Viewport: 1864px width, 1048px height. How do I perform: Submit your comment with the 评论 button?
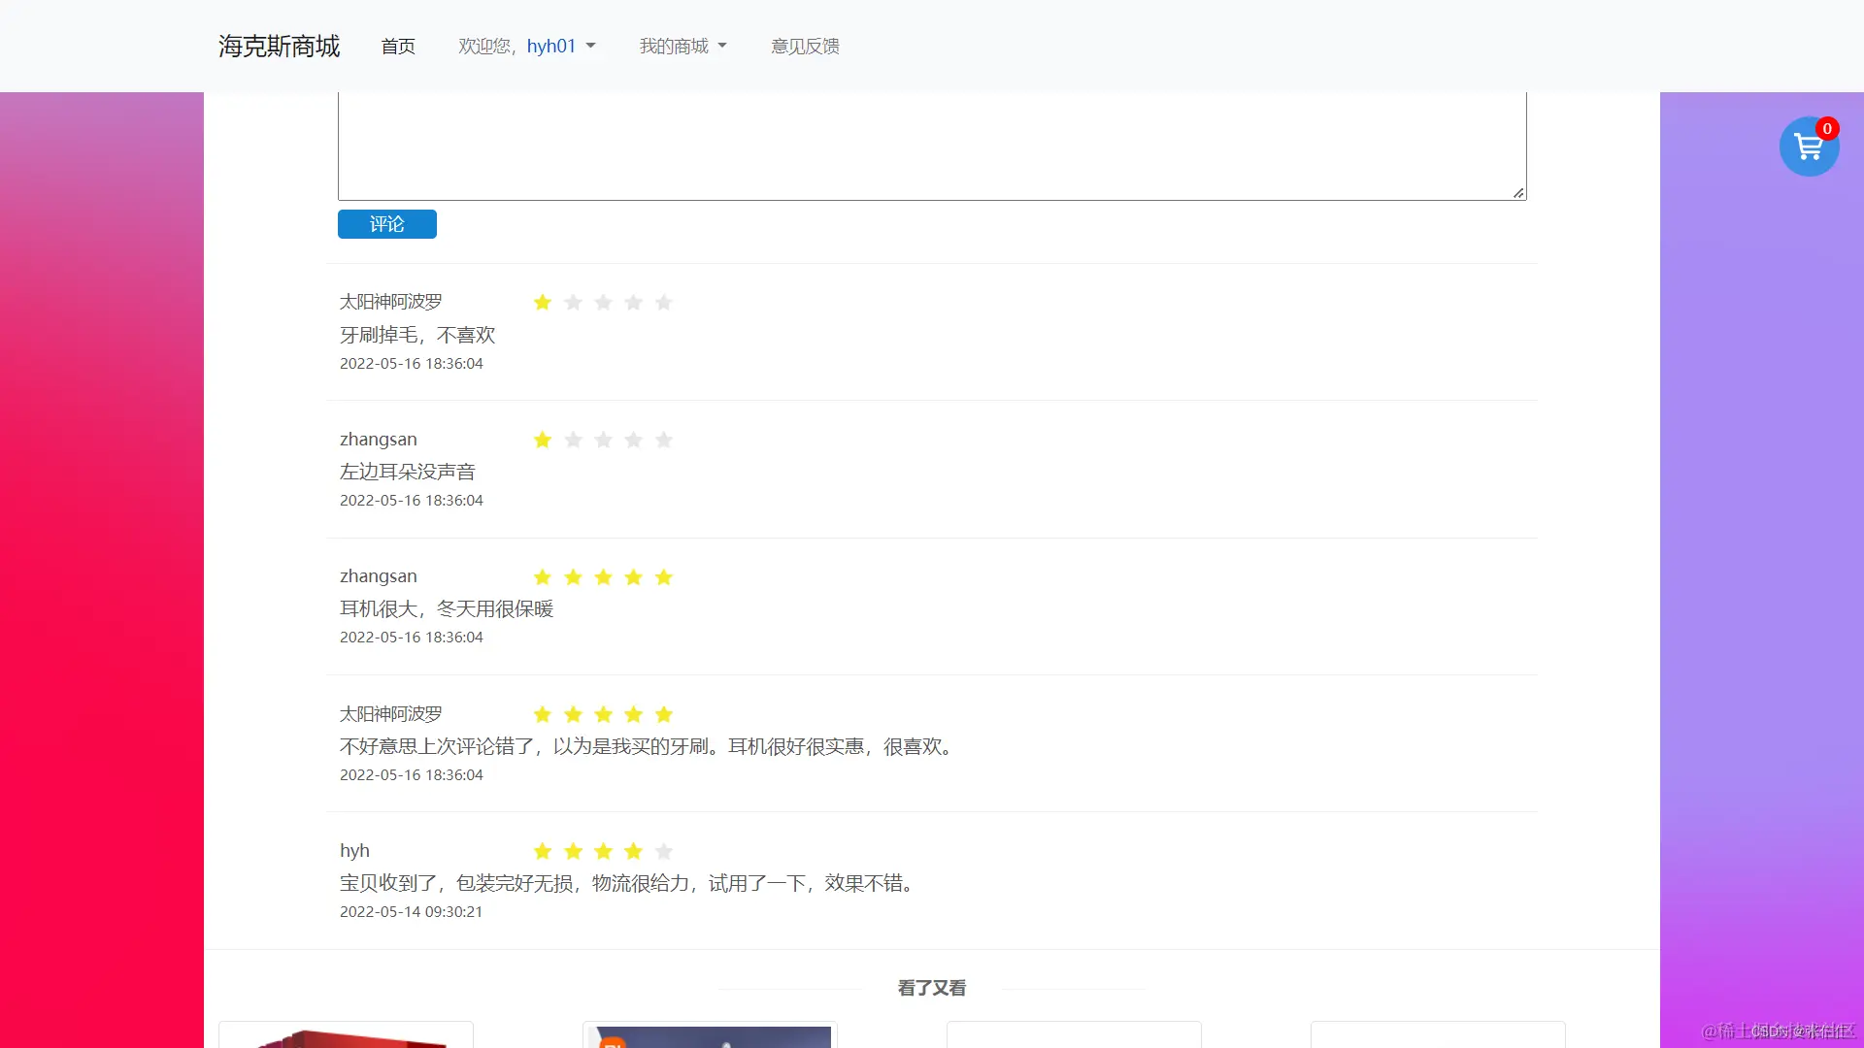(386, 224)
